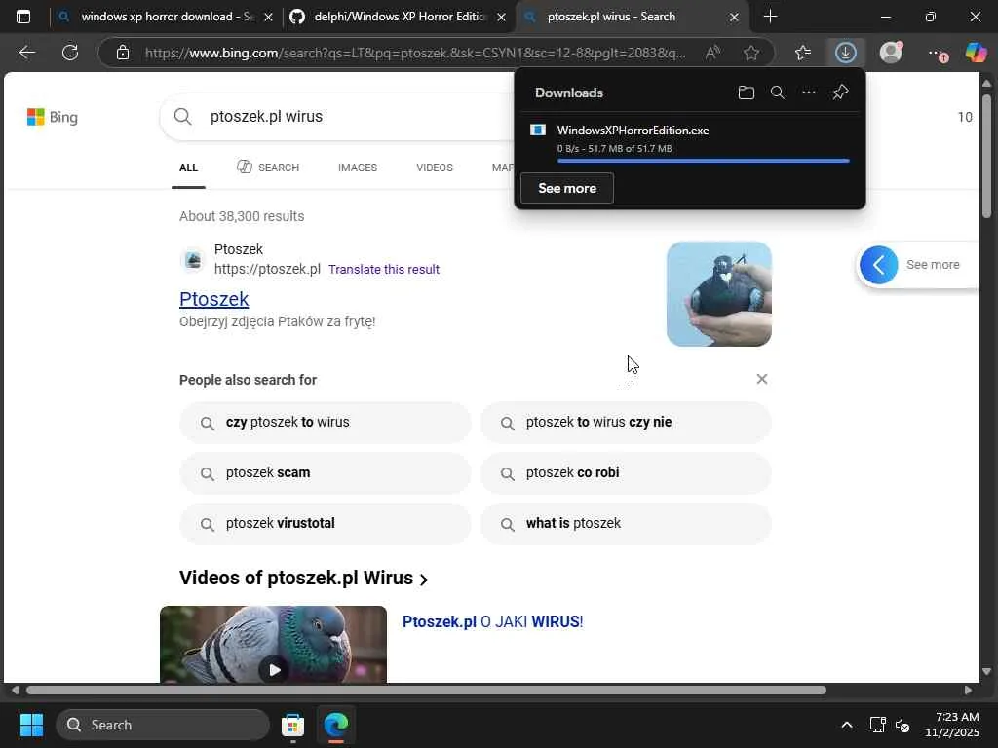Click the browser address bar URL

click(415, 53)
